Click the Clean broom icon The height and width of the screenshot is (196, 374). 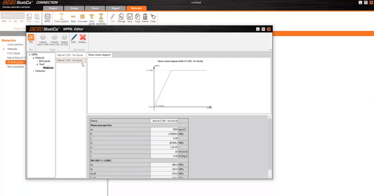click(153, 18)
